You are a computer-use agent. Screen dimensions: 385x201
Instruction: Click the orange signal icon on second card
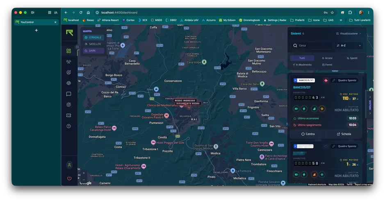[x=314, y=174]
